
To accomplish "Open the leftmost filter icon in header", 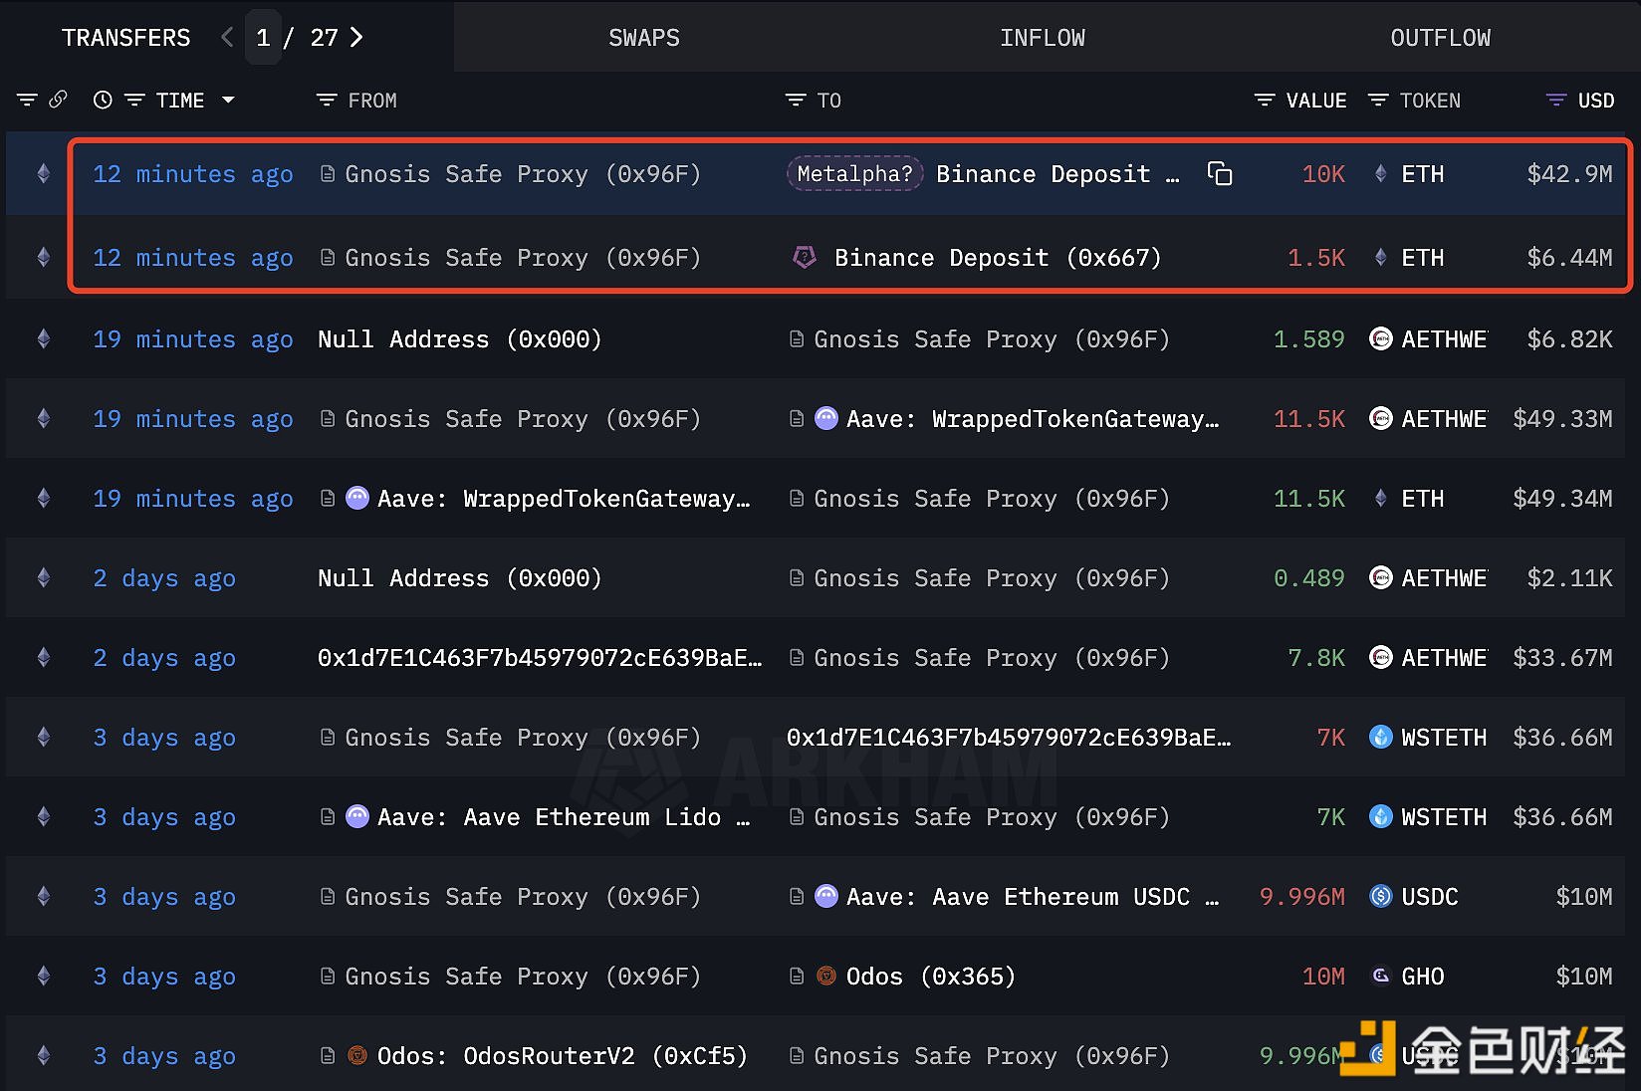I will click(27, 100).
